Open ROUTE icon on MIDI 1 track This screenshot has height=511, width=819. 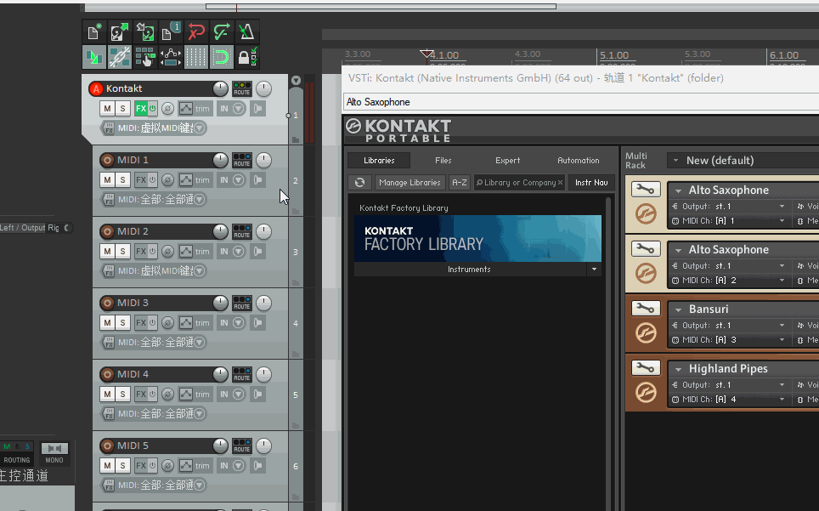click(x=242, y=160)
